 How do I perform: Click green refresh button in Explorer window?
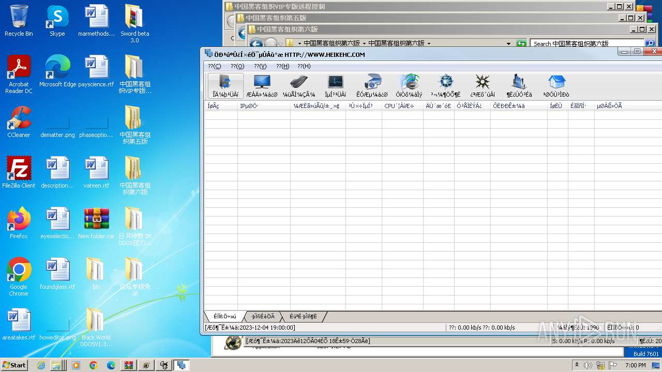pos(521,43)
